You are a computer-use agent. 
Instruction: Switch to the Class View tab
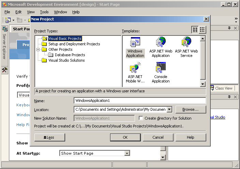pos(222,88)
